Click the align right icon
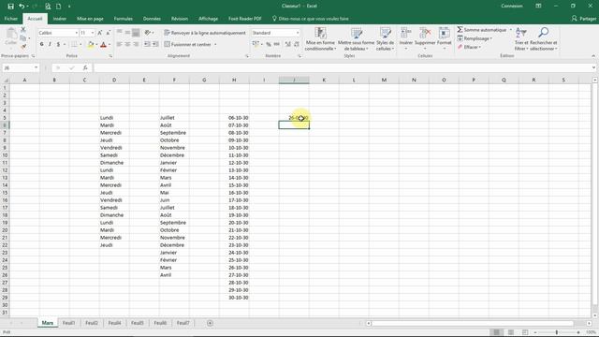 click(x=136, y=44)
